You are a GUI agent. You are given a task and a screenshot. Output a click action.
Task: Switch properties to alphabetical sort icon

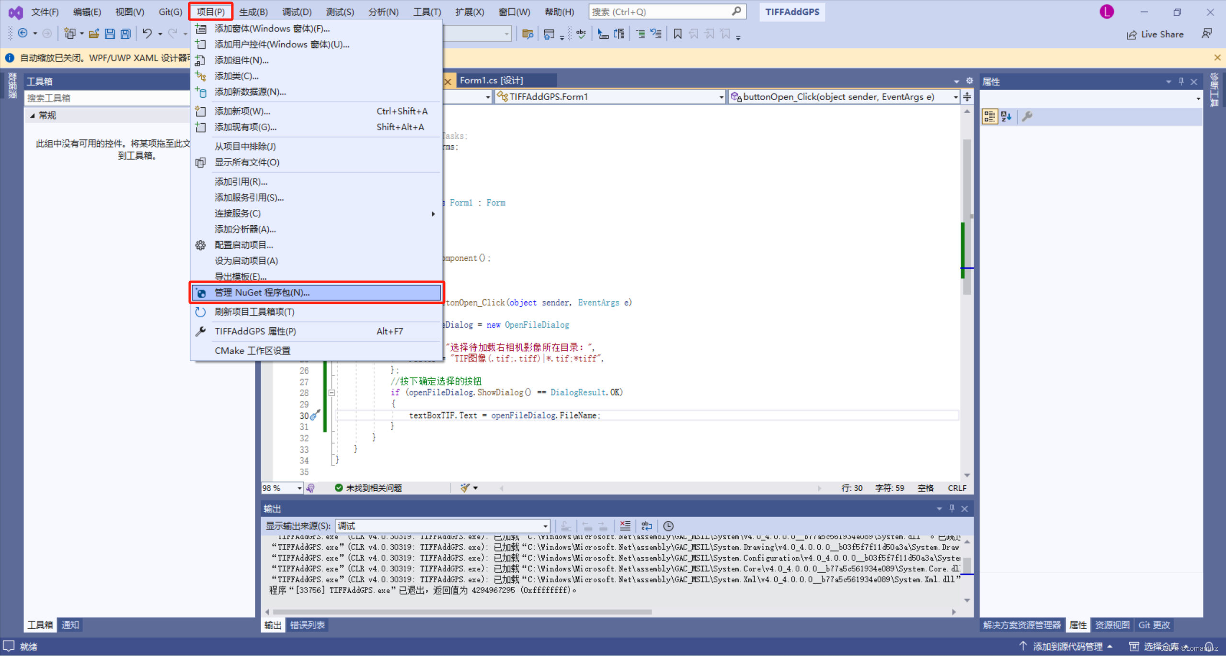coord(1006,116)
